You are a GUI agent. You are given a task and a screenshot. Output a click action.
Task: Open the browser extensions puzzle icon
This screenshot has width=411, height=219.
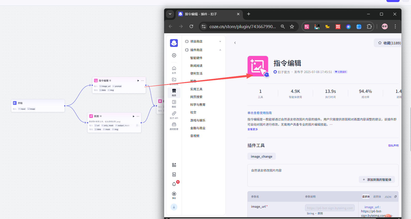pos(369,26)
